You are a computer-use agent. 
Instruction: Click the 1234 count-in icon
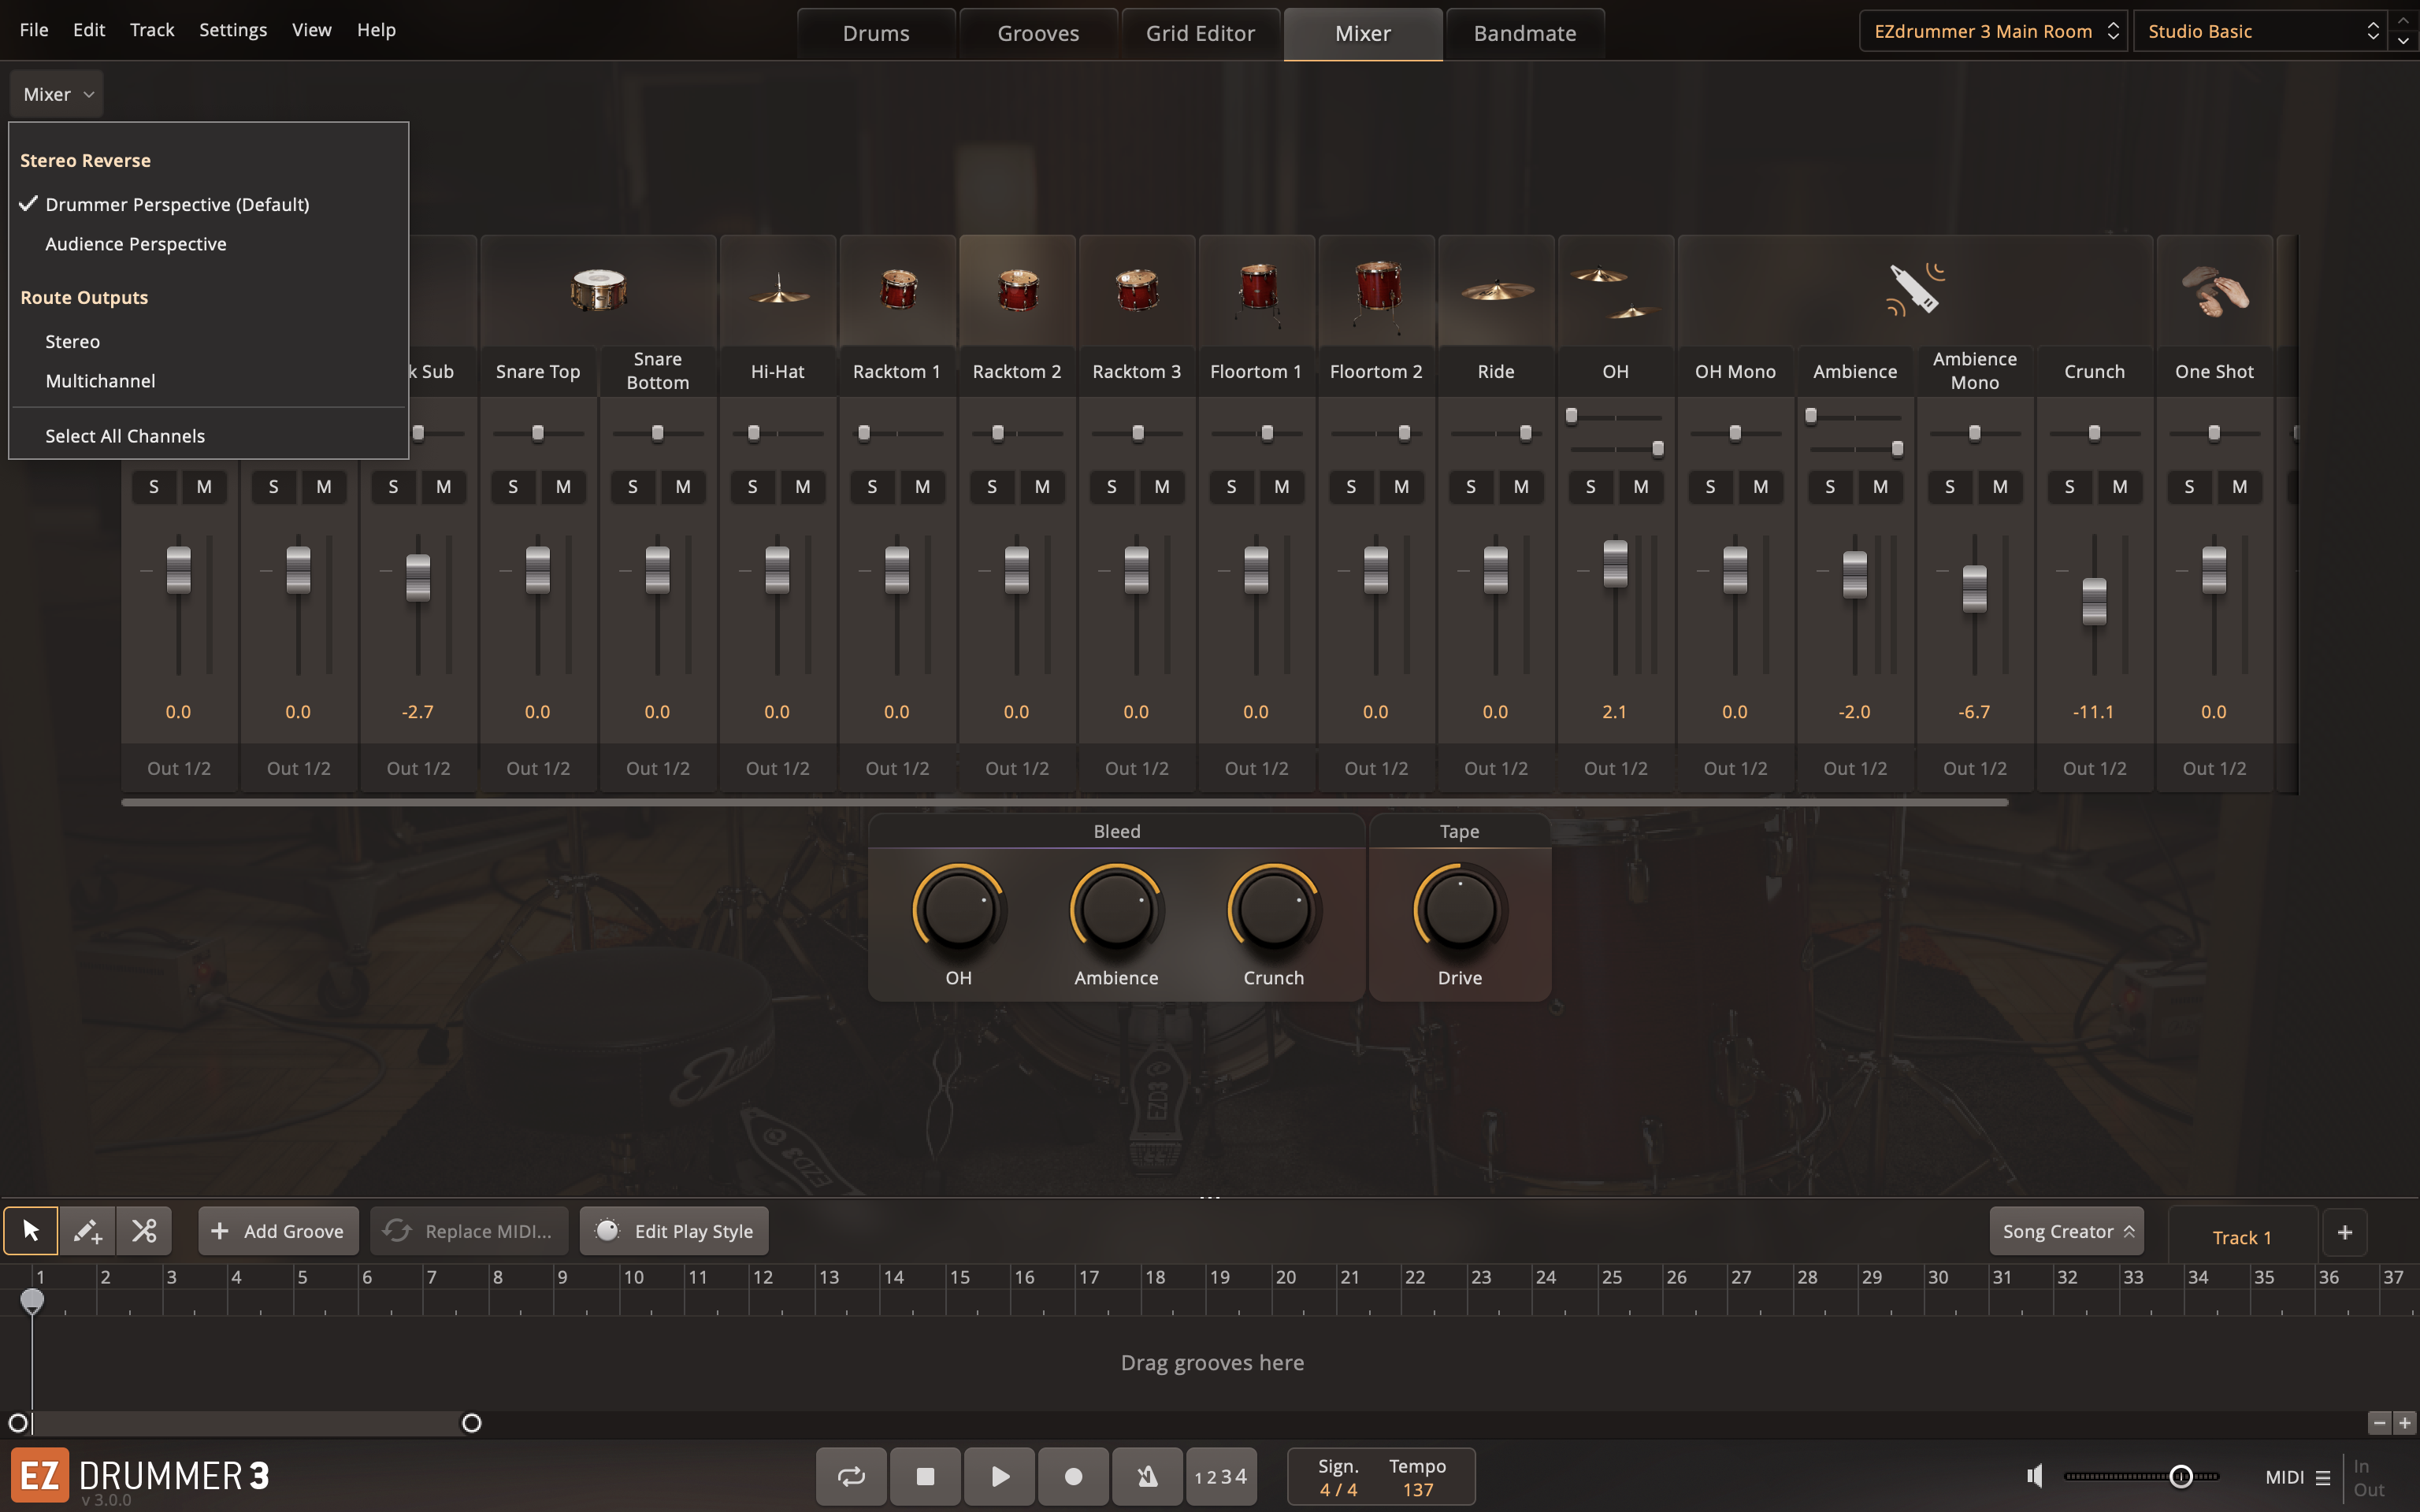(x=1220, y=1476)
